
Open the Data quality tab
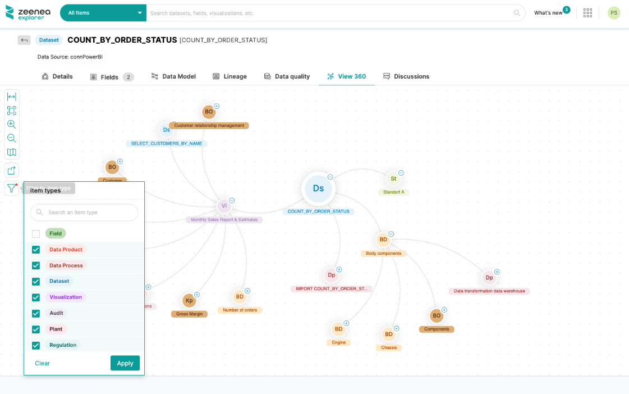pos(287,76)
